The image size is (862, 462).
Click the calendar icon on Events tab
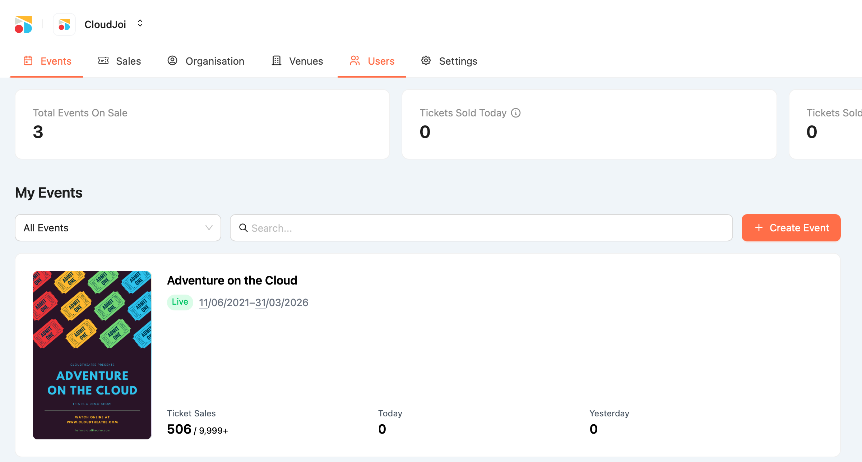[28, 61]
